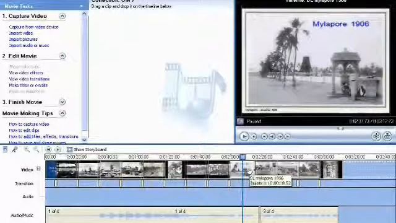This screenshot has width=396, height=223.
Task: Click the Mylapore 1906 preview image
Action: tap(316, 61)
